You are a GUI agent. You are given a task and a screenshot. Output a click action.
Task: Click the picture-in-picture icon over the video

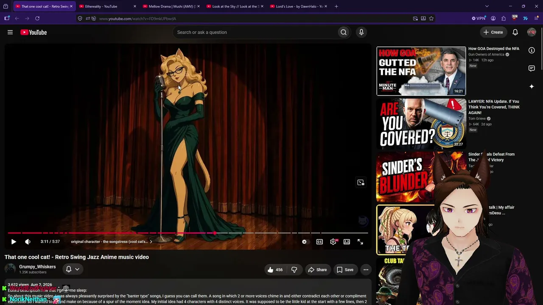pyautogui.click(x=361, y=182)
